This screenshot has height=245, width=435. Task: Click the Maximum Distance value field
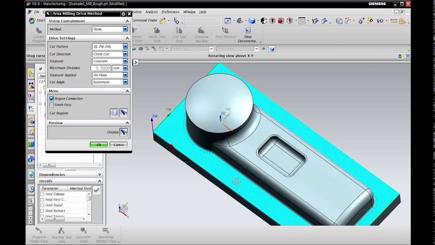[101, 68]
